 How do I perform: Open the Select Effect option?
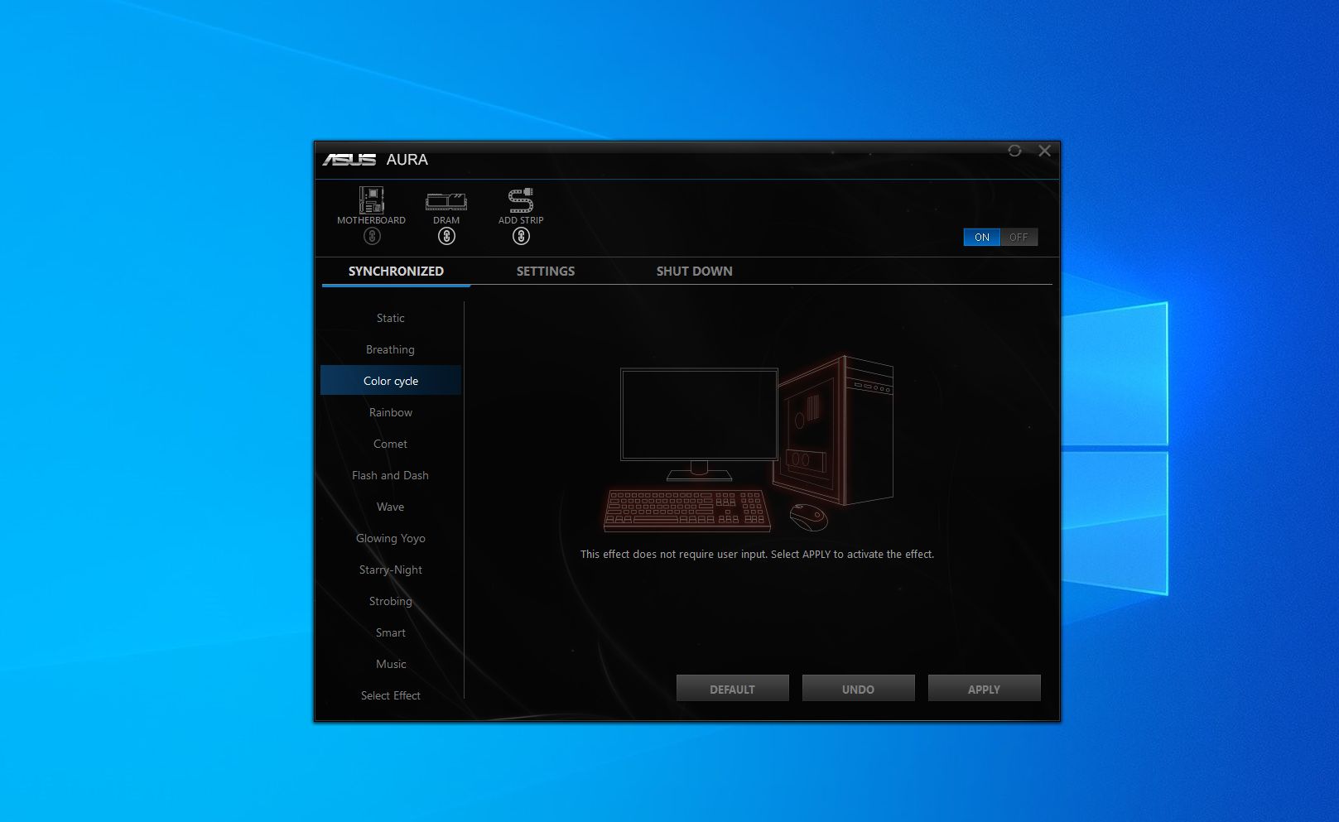391,695
